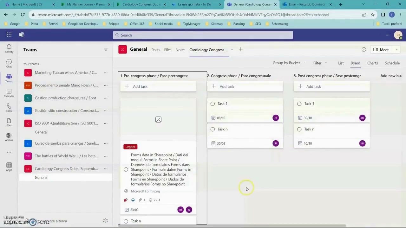Open the Admin app icon

(9, 137)
